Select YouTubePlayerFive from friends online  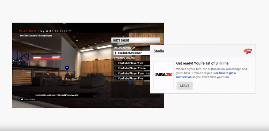[132, 78]
